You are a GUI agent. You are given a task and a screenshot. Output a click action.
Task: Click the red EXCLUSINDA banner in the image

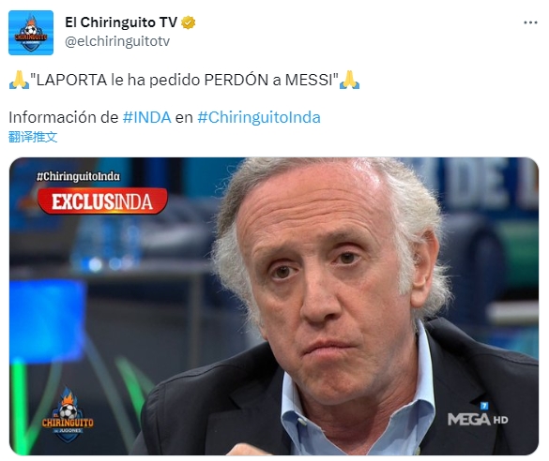(x=102, y=201)
